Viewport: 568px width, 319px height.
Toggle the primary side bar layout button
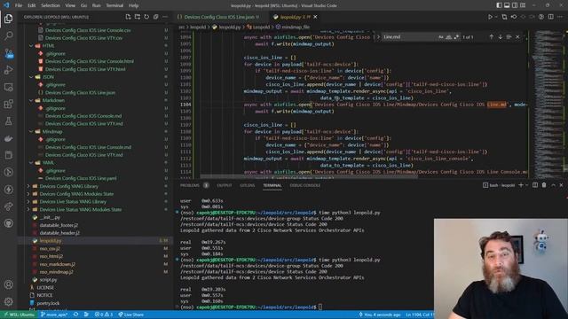pyautogui.click(x=499, y=5)
